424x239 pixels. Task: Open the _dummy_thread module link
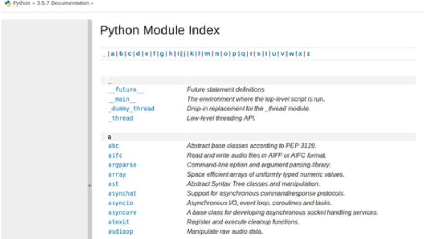click(131, 109)
